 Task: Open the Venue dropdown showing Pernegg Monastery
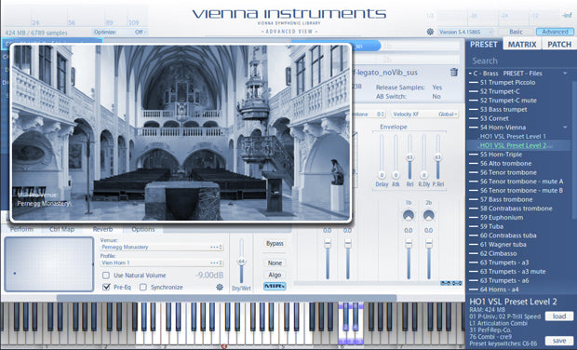(162, 248)
